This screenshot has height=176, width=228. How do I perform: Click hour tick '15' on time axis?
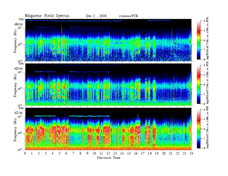[x=129, y=153]
